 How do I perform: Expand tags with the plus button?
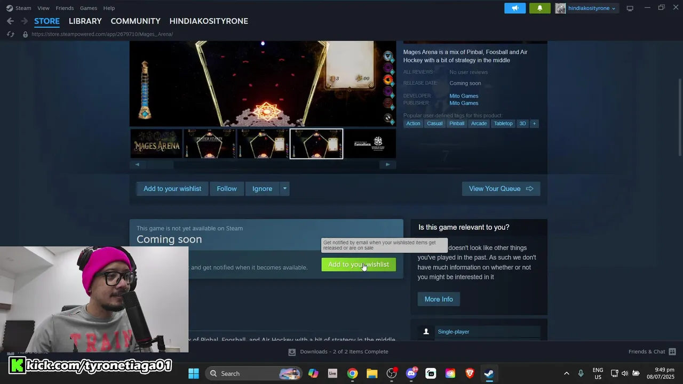click(x=534, y=123)
